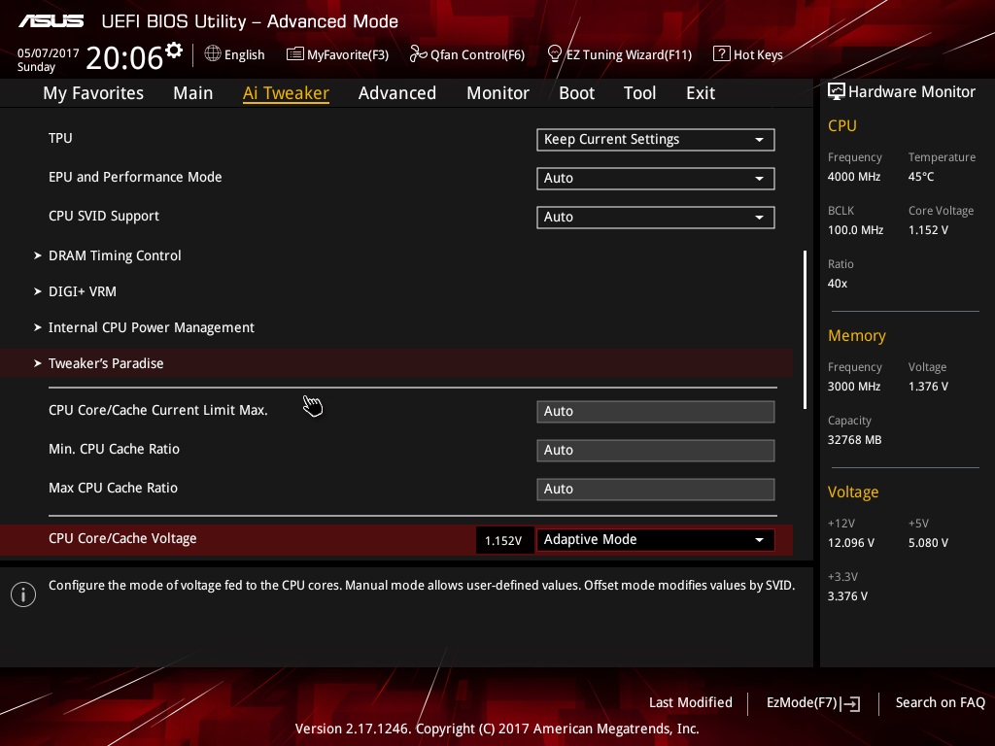Click the EZ Tuning Wizard bulb icon

pyautogui.click(x=555, y=54)
